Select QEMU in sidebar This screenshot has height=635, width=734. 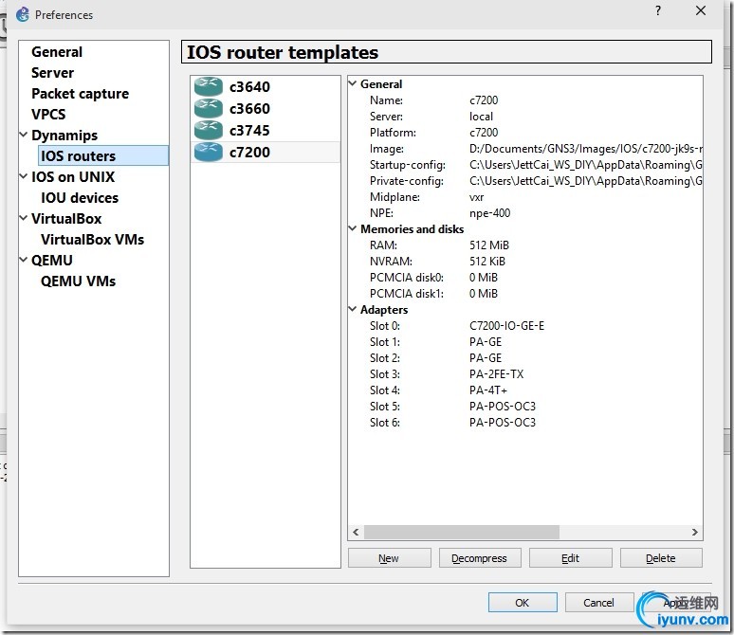point(51,261)
